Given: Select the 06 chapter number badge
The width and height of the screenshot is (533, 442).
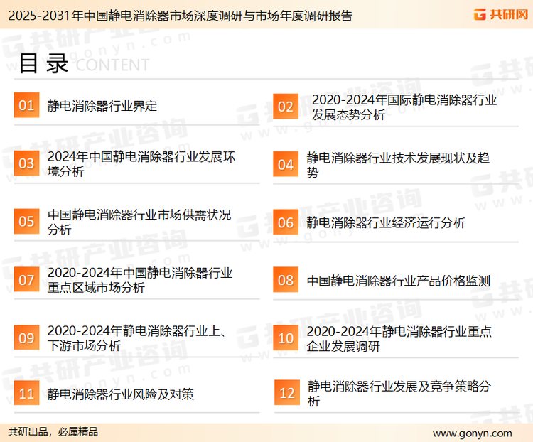Looking at the screenshot, I should (x=285, y=222).
